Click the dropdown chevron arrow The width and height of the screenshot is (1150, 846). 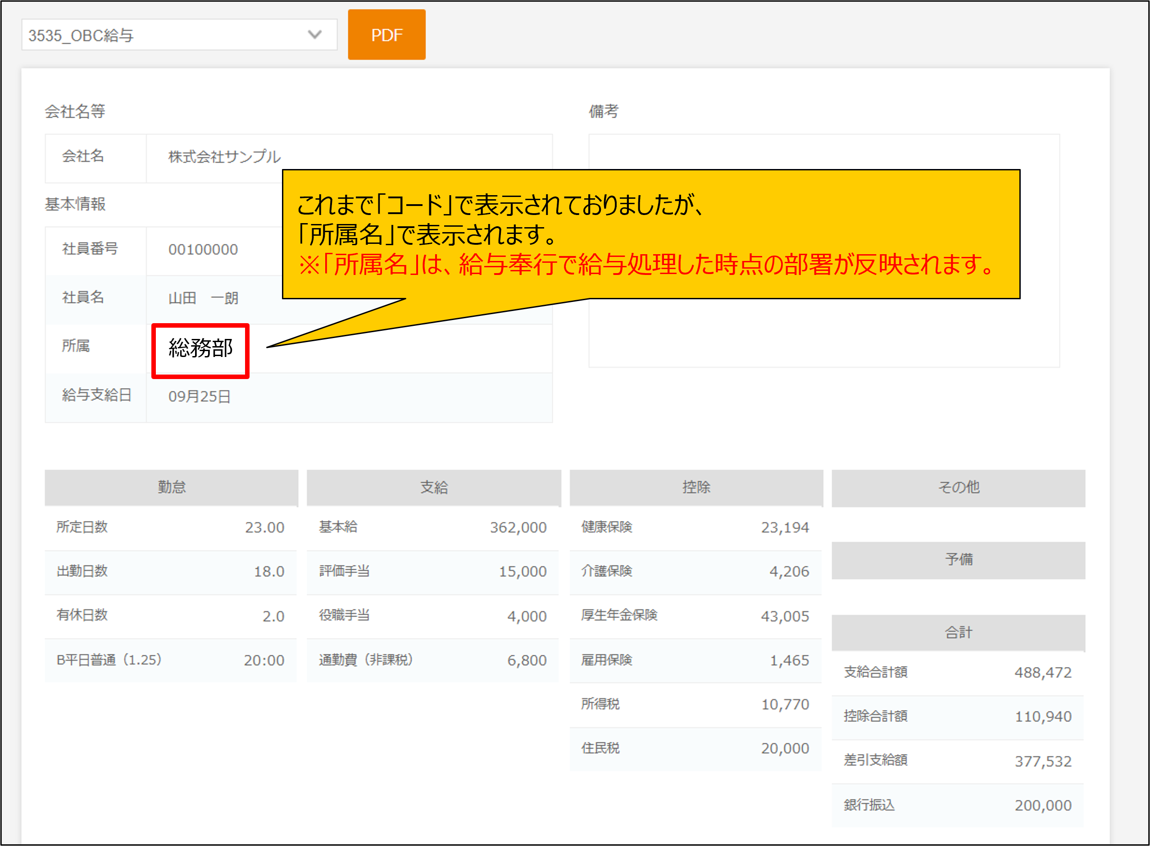[x=315, y=35]
